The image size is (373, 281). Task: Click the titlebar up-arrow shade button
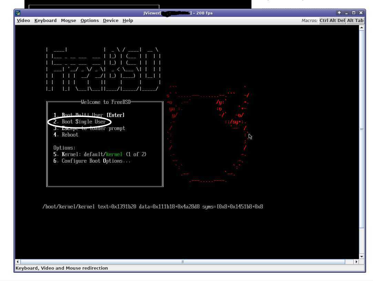pyautogui.click(x=339, y=13)
